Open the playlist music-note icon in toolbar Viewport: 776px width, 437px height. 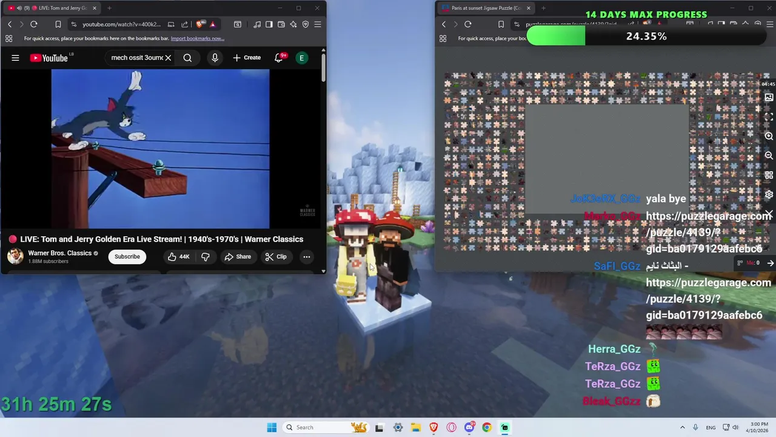tap(258, 24)
